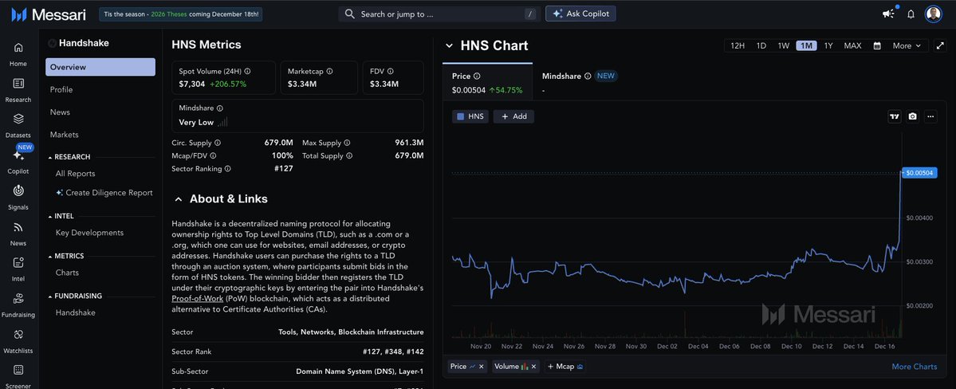Open Datasets in the sidebar
Viewport: 956px width, 389px height.
pyautogui.click(x=18, y=125)
